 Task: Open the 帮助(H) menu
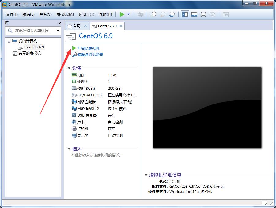point(105,14)
